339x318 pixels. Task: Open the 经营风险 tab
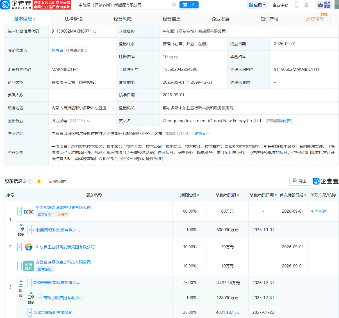122,19
